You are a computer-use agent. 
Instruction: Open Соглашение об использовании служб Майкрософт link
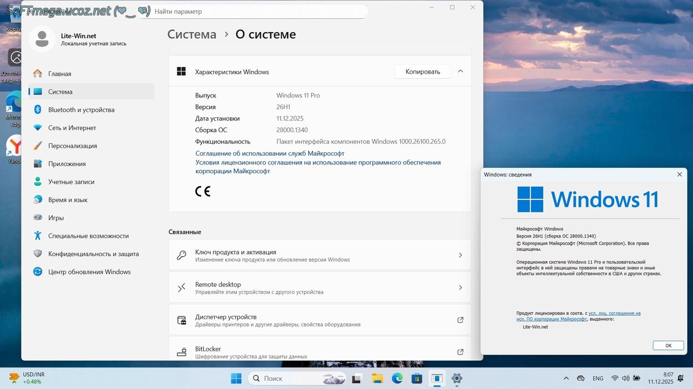click(x=270, y=153)
